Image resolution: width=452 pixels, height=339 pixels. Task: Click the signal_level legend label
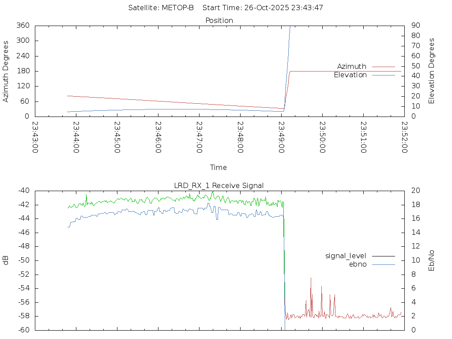tap(346, 256)
